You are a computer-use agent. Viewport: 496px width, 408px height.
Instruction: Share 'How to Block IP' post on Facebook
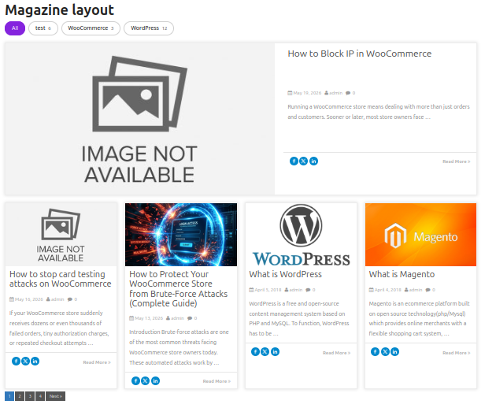click(x=294, y=161)
